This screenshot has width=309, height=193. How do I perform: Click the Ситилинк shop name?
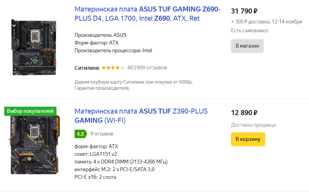[87, 68]
